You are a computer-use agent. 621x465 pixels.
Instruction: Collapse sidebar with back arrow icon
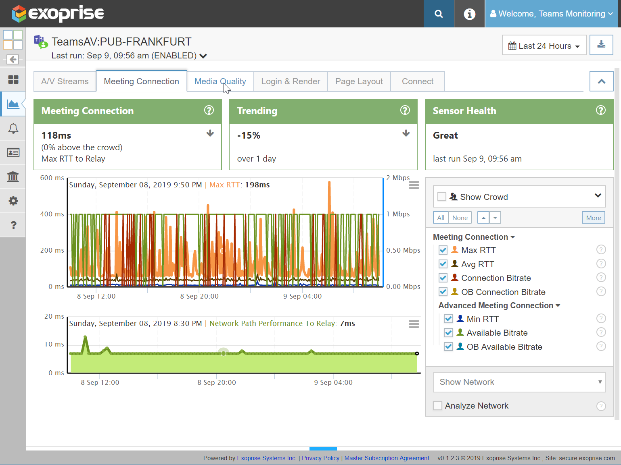pyautogui.click(x=13, y=60)
